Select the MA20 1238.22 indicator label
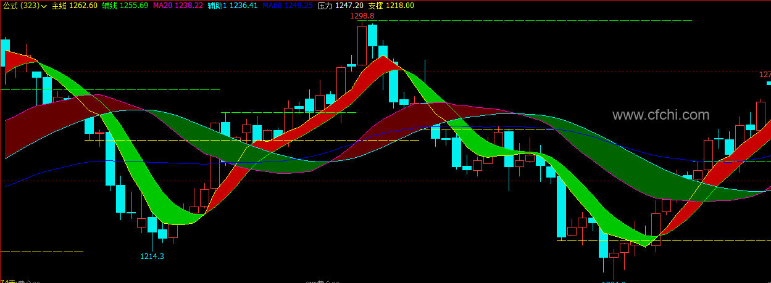The width and height of the screenshot is (771, 283). (x=178, y=6)
